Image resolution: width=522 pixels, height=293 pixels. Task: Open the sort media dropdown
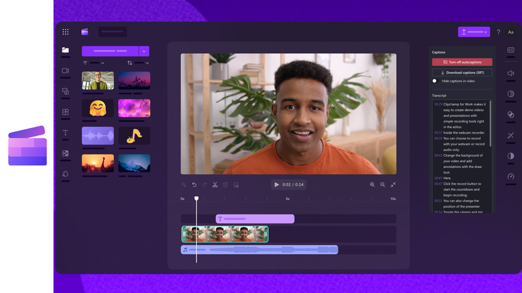pyautogui.click(x=138, y=63)
